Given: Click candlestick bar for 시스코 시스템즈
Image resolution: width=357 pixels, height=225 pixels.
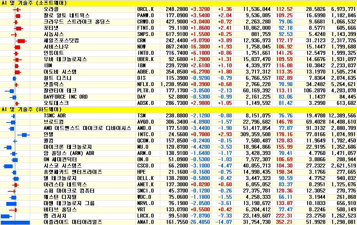Looking at the screenshot, I should (8, 166).
